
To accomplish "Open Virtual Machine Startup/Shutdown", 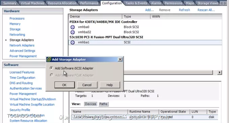I will 33,99.
